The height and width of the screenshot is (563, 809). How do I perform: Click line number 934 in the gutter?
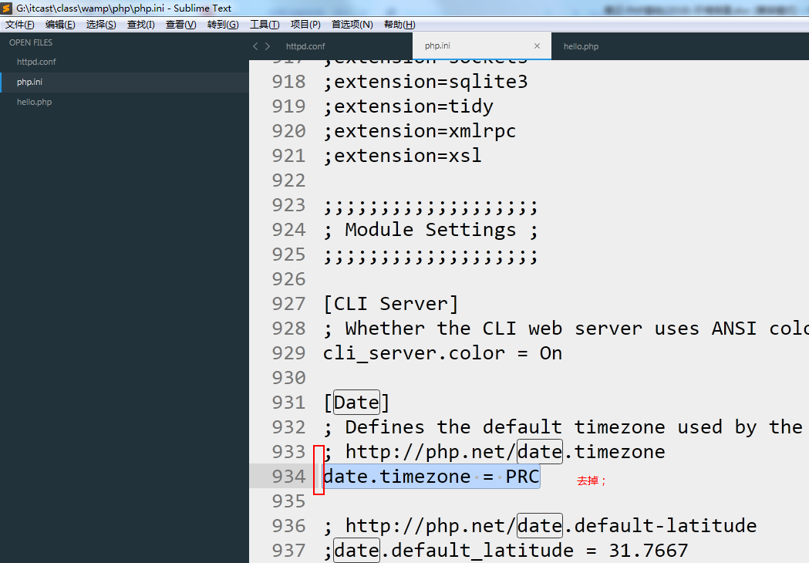click(x=288, y=477)
